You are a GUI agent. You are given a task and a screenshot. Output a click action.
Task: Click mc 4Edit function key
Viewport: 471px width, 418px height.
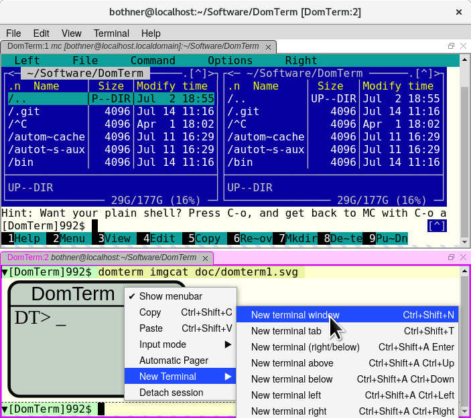pyautogui.click(x=159, y=239)
